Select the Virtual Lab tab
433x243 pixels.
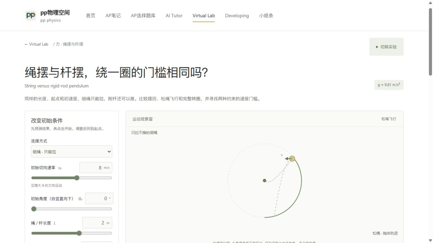tap(204, 16)
